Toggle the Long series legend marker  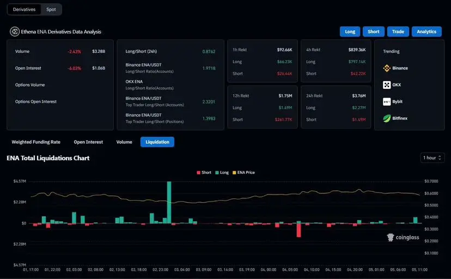[217, 173]
